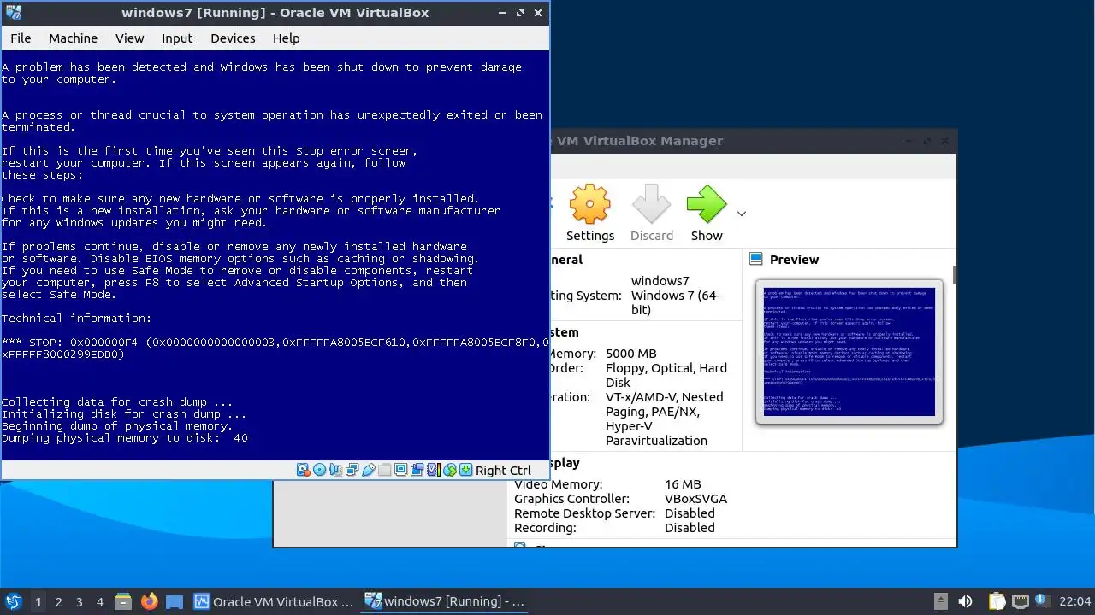Click the Right Ctrl host key label

click(503, 471)
